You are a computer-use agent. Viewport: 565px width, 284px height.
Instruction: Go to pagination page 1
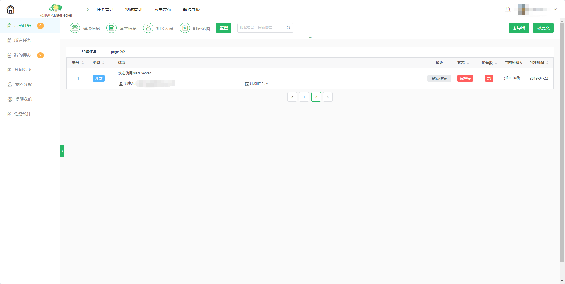[x=304, y=97]
